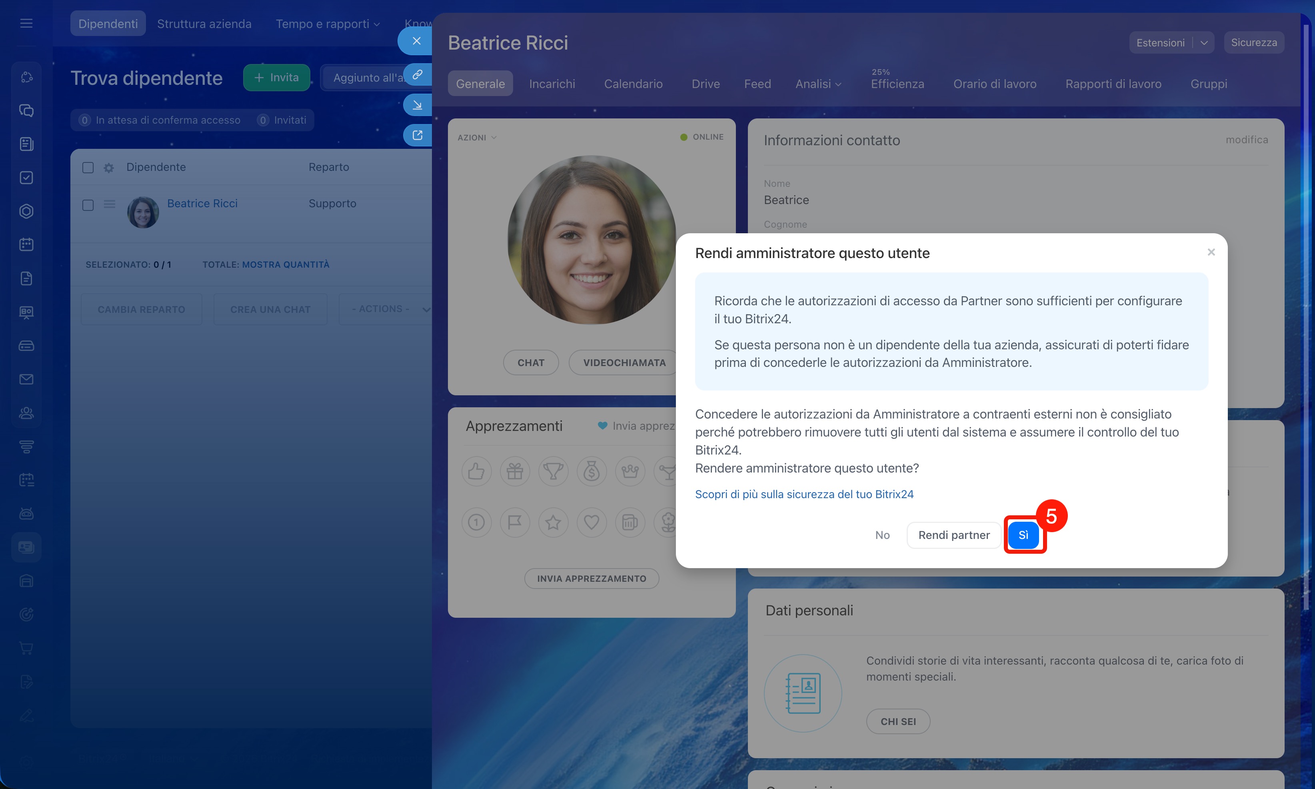Choose the gift box appreciation icon
The image size is (1315, 789).
(514, 471)
